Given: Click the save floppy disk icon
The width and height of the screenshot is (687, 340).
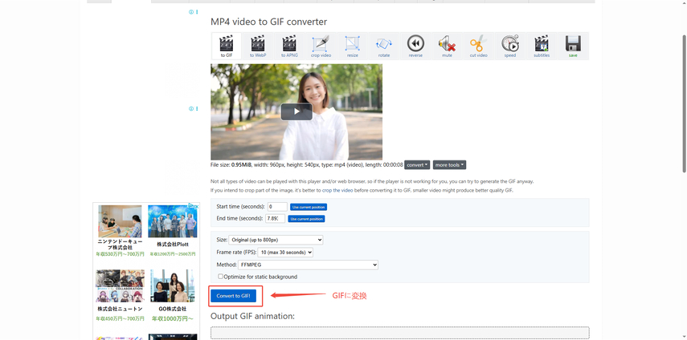Looking at the screenshot, I should [x=573, y=46].
